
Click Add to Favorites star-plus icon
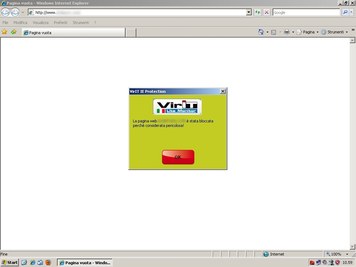(x=14, y=32)
